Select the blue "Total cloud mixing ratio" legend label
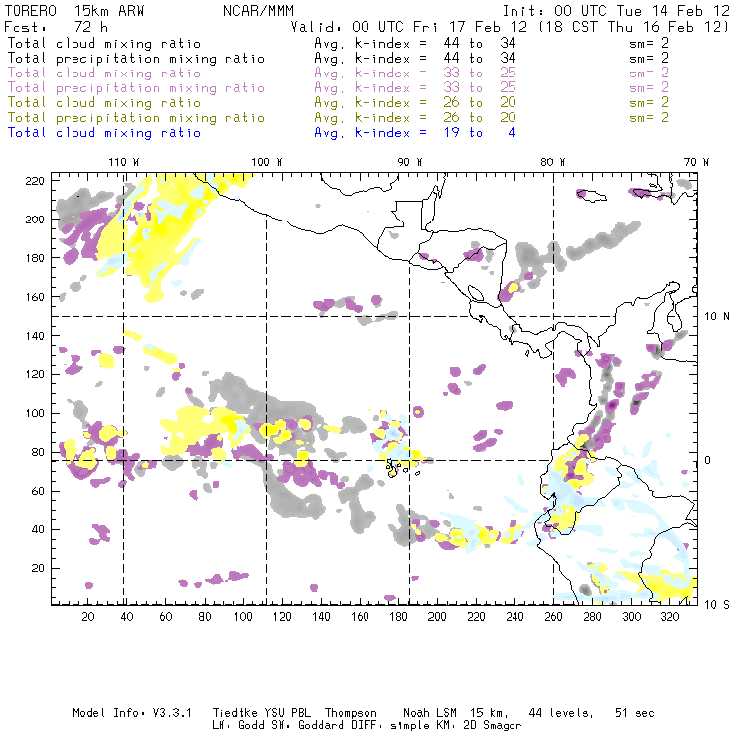The height and width of the screenshot is (735, 735). (x=104, y=133)
